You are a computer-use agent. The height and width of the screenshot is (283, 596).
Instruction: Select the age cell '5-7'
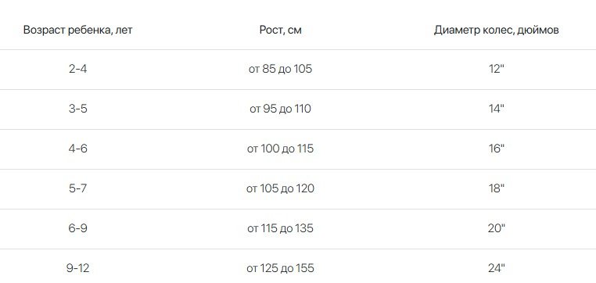pyautogui.click(x=78, y=188)
